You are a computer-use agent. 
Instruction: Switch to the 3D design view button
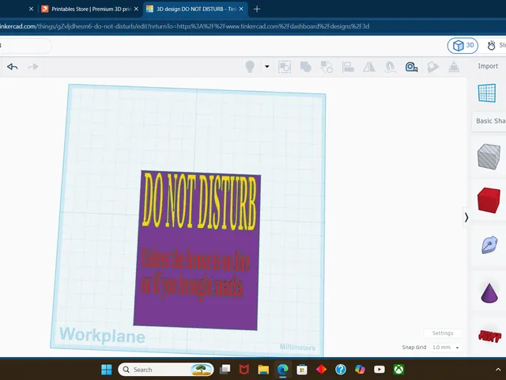click(463, 46)
